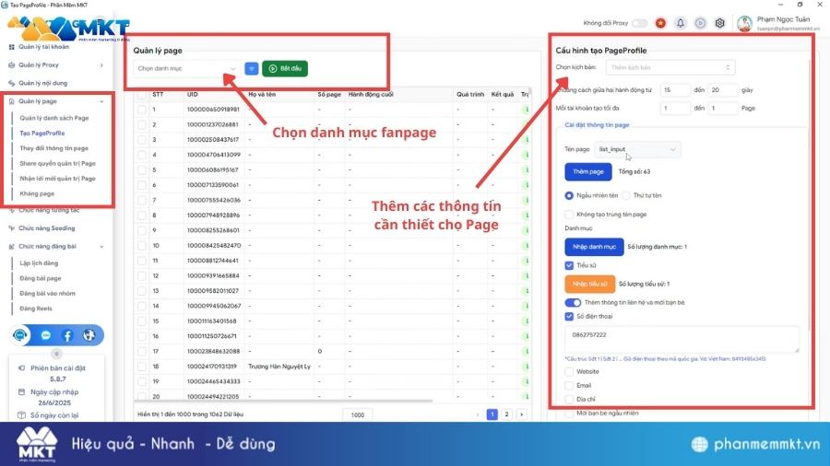Collapse the Chức năng đăng bài chevron
The image size is (830, 466).
(101, 247)
